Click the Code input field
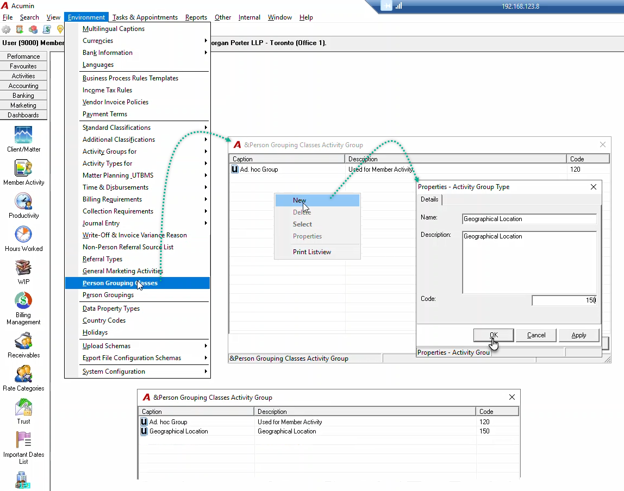624x491 pixels. click(564, 300)
